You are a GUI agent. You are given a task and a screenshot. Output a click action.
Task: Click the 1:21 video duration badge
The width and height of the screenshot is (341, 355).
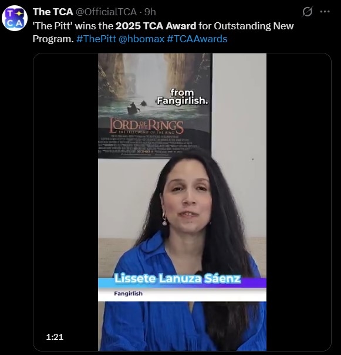coord(55,337)
